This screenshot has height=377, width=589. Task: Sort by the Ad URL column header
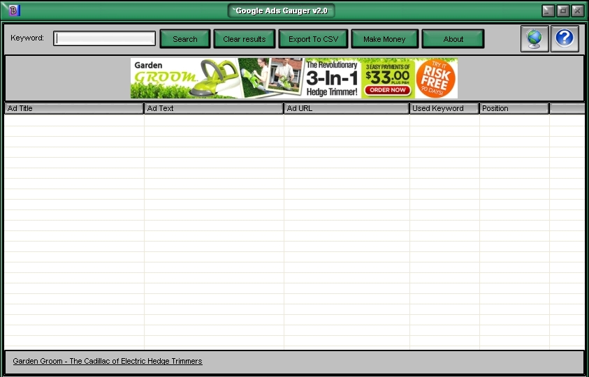[347, 108]
